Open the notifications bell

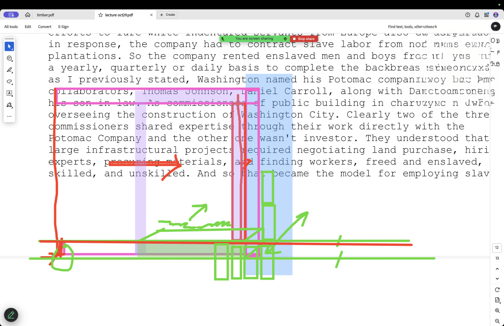pyautogui.click(x=477, y=15)
